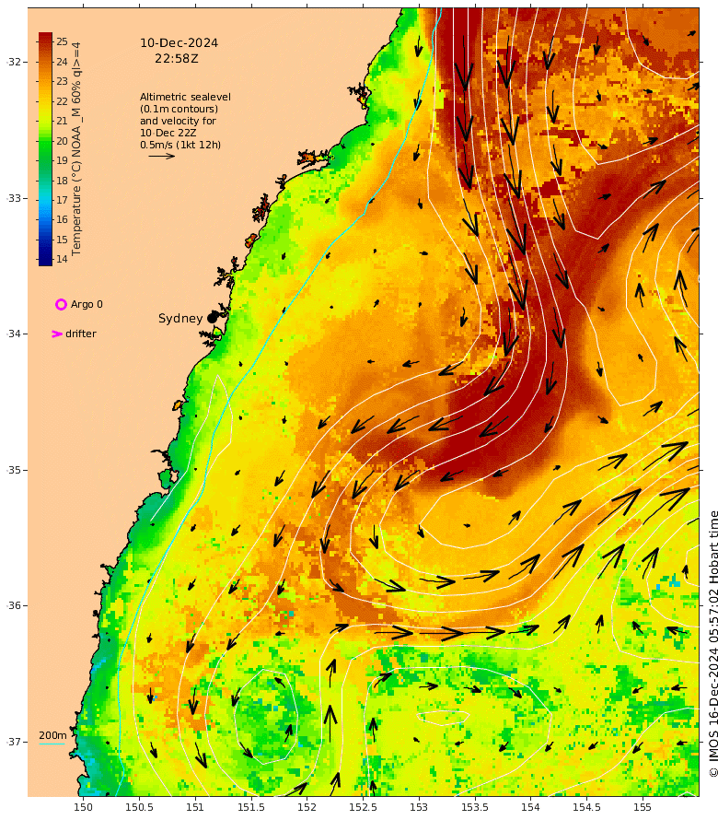Click the -34 latitude axis label
The height and width of the screenshot is (820, 718).
[15, 334]
